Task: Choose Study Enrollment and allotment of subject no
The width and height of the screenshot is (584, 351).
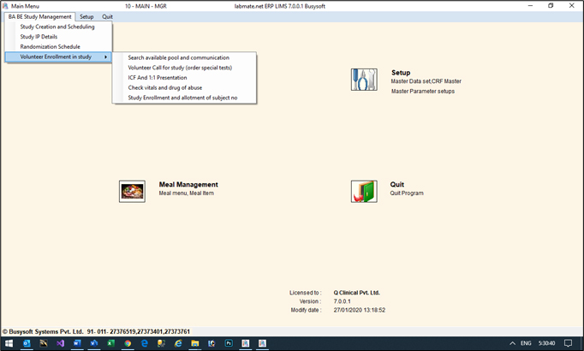Action: pos(184,98)
